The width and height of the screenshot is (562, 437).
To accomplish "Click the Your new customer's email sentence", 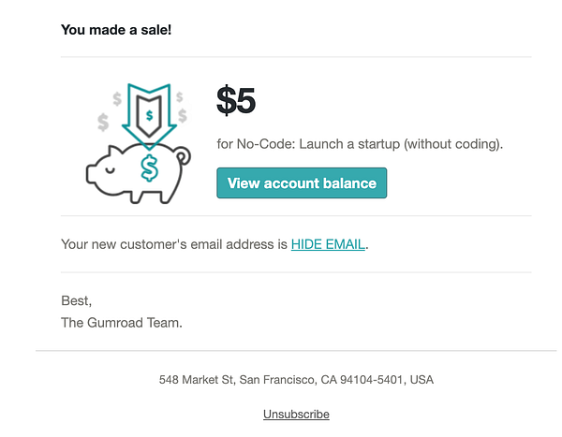I will 214,244.
